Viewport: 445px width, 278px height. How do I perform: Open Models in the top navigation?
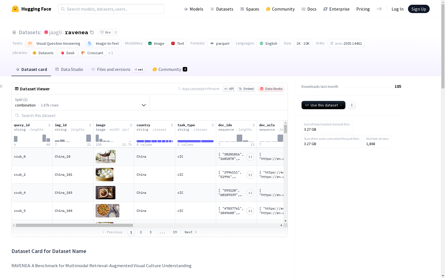193,9
